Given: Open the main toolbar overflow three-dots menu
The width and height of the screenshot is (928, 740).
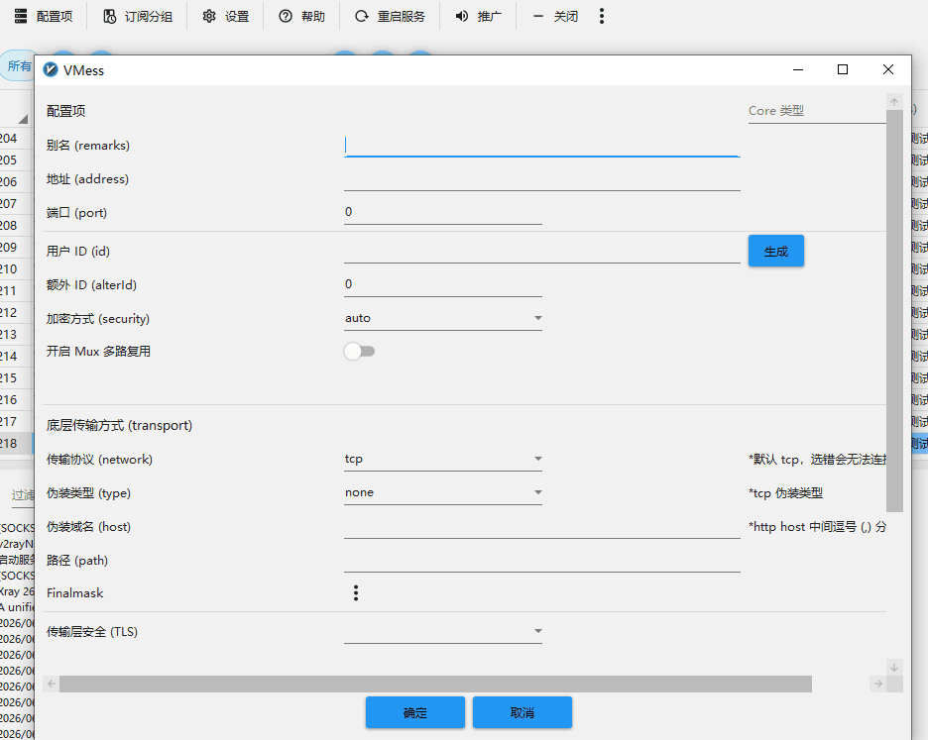Looking at the screenshot, I should click(x=601, y=17).
